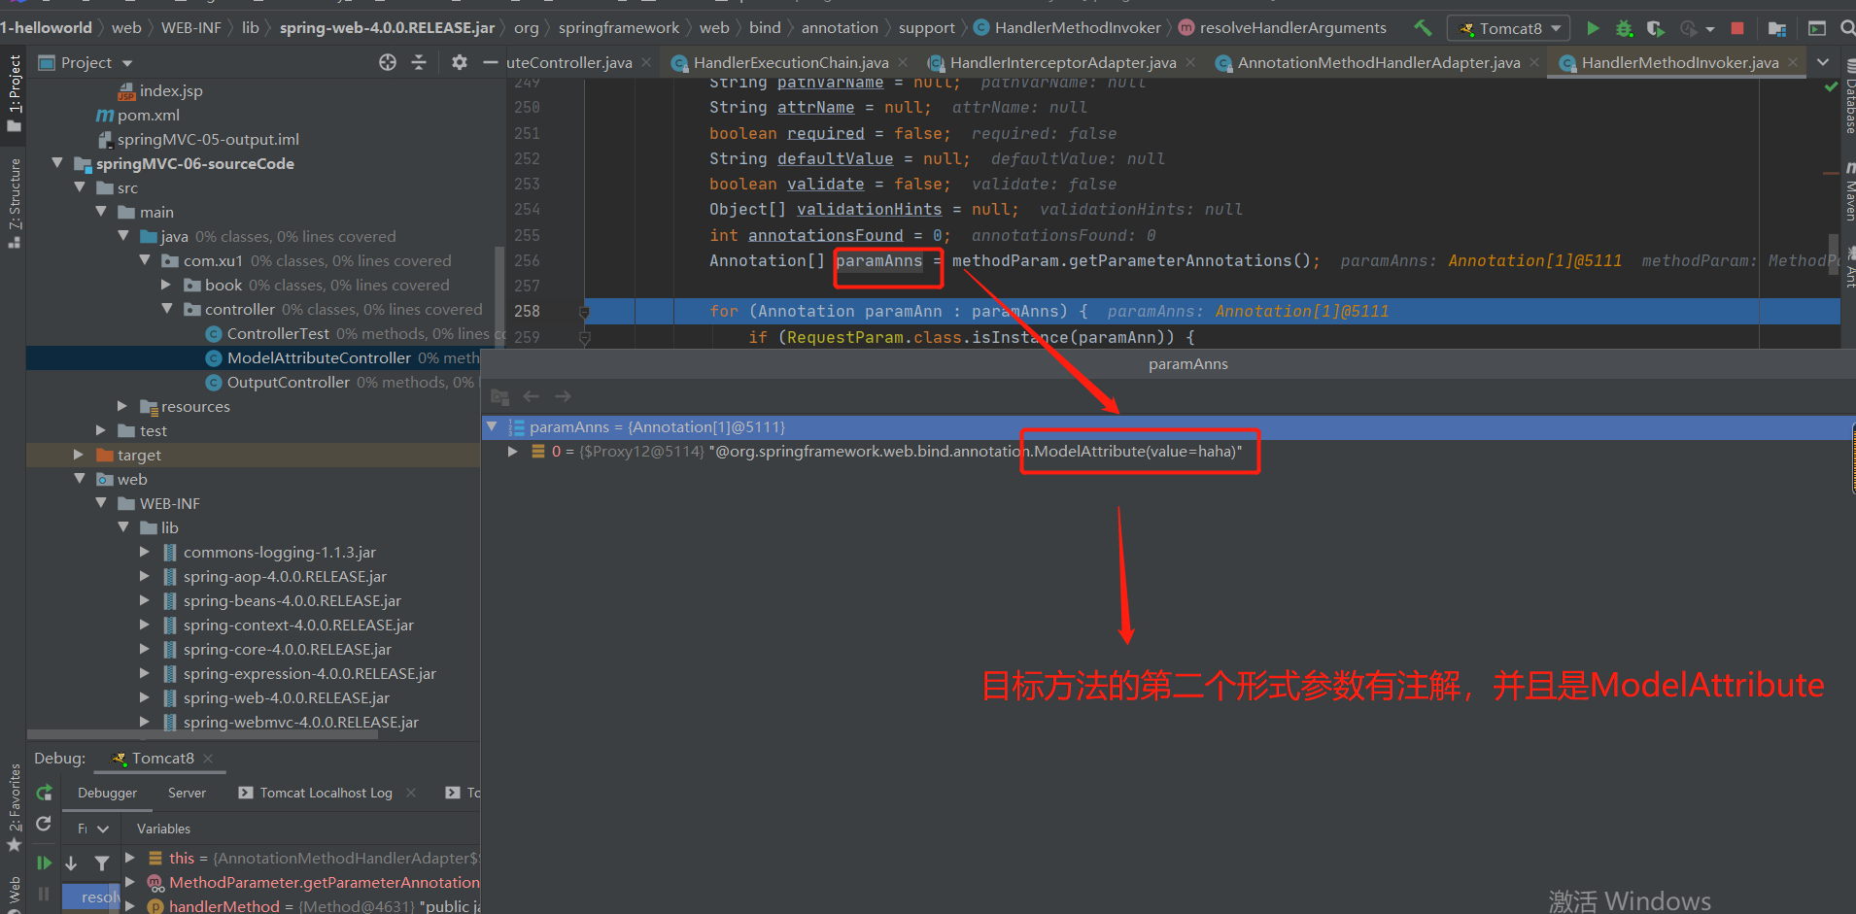Collapse the paramAnns root node

[x=492, y=426]
